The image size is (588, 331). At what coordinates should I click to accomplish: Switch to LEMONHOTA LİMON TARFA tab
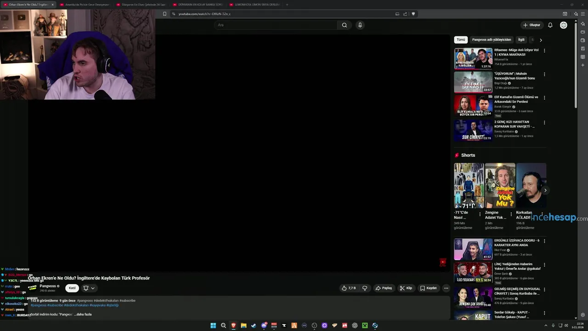(x=254, y=5)
